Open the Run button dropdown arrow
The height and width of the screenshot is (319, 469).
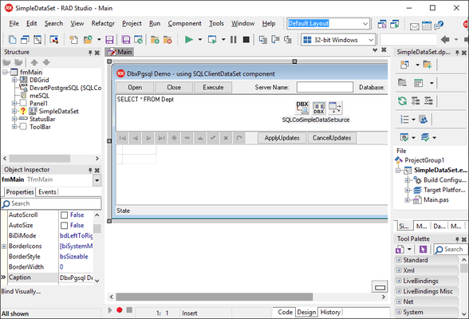click(x=199, y=39)
